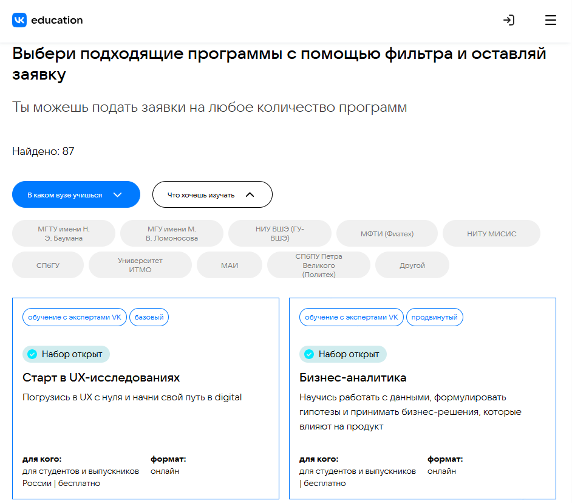Click the login arrow icon
572x503 pixels.
pyautogui.click(x=509, y=20)
